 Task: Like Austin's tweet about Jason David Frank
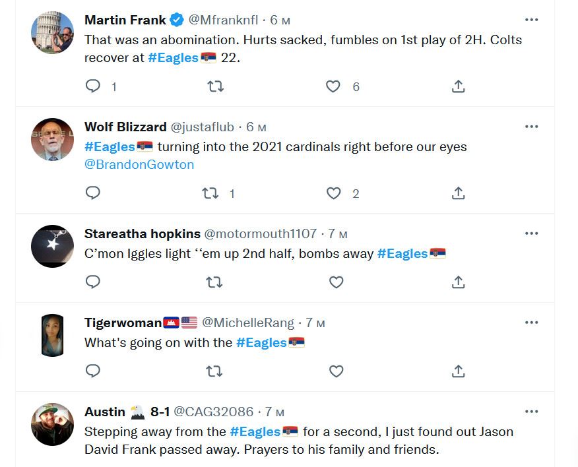tap(336, 462)
